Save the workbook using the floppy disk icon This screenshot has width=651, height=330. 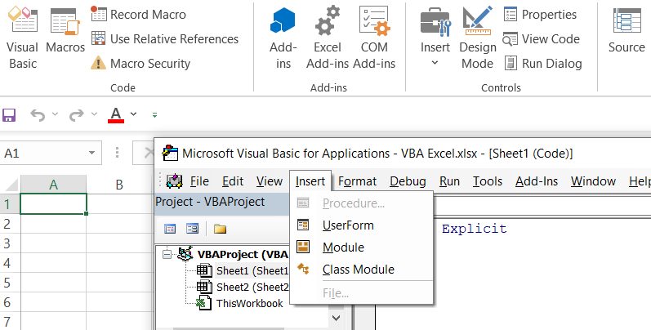[10, 114]
